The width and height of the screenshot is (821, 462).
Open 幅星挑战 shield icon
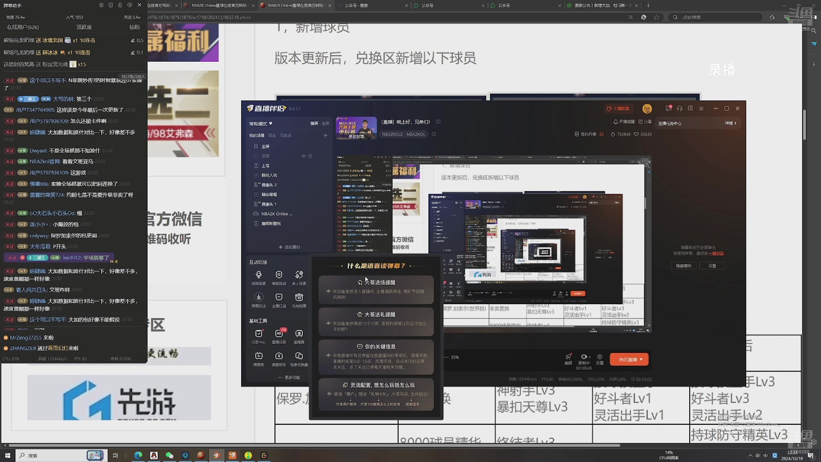(x=279, y=277)
